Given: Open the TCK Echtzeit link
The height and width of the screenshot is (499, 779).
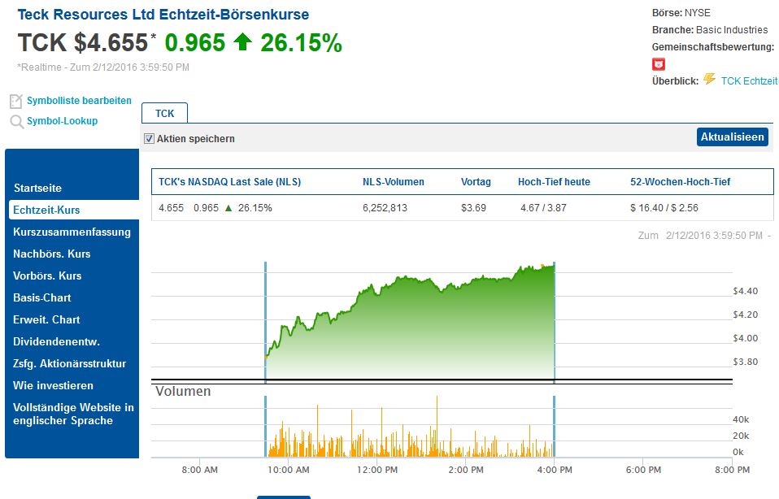Looking at the screenshot, I should [x=749, y=80].
